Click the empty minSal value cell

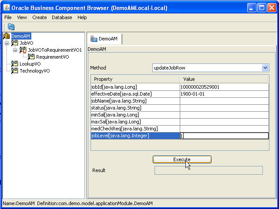[x=224, y=115]
